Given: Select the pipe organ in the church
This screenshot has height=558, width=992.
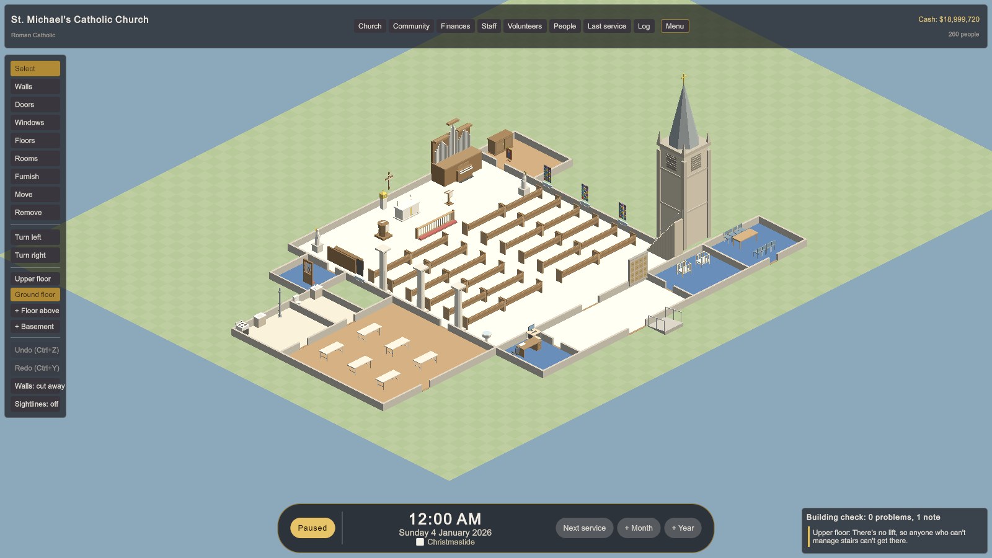Looking at the screenshot, I should 456,154.
